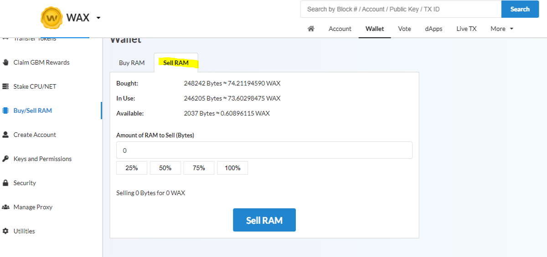Click the Create Account person icon

5,135
